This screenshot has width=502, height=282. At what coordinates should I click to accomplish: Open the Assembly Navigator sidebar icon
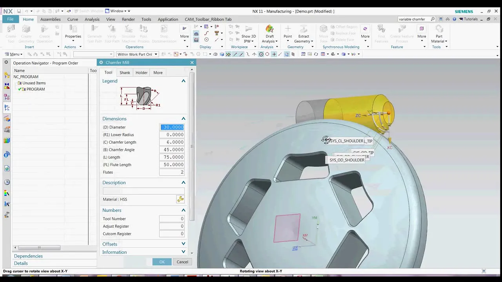coord(7,75)
